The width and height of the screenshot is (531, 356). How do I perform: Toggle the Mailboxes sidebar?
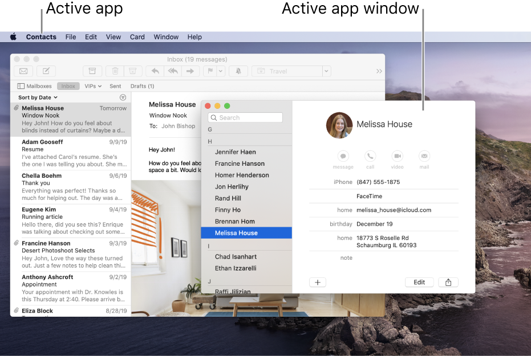point(34,86)
